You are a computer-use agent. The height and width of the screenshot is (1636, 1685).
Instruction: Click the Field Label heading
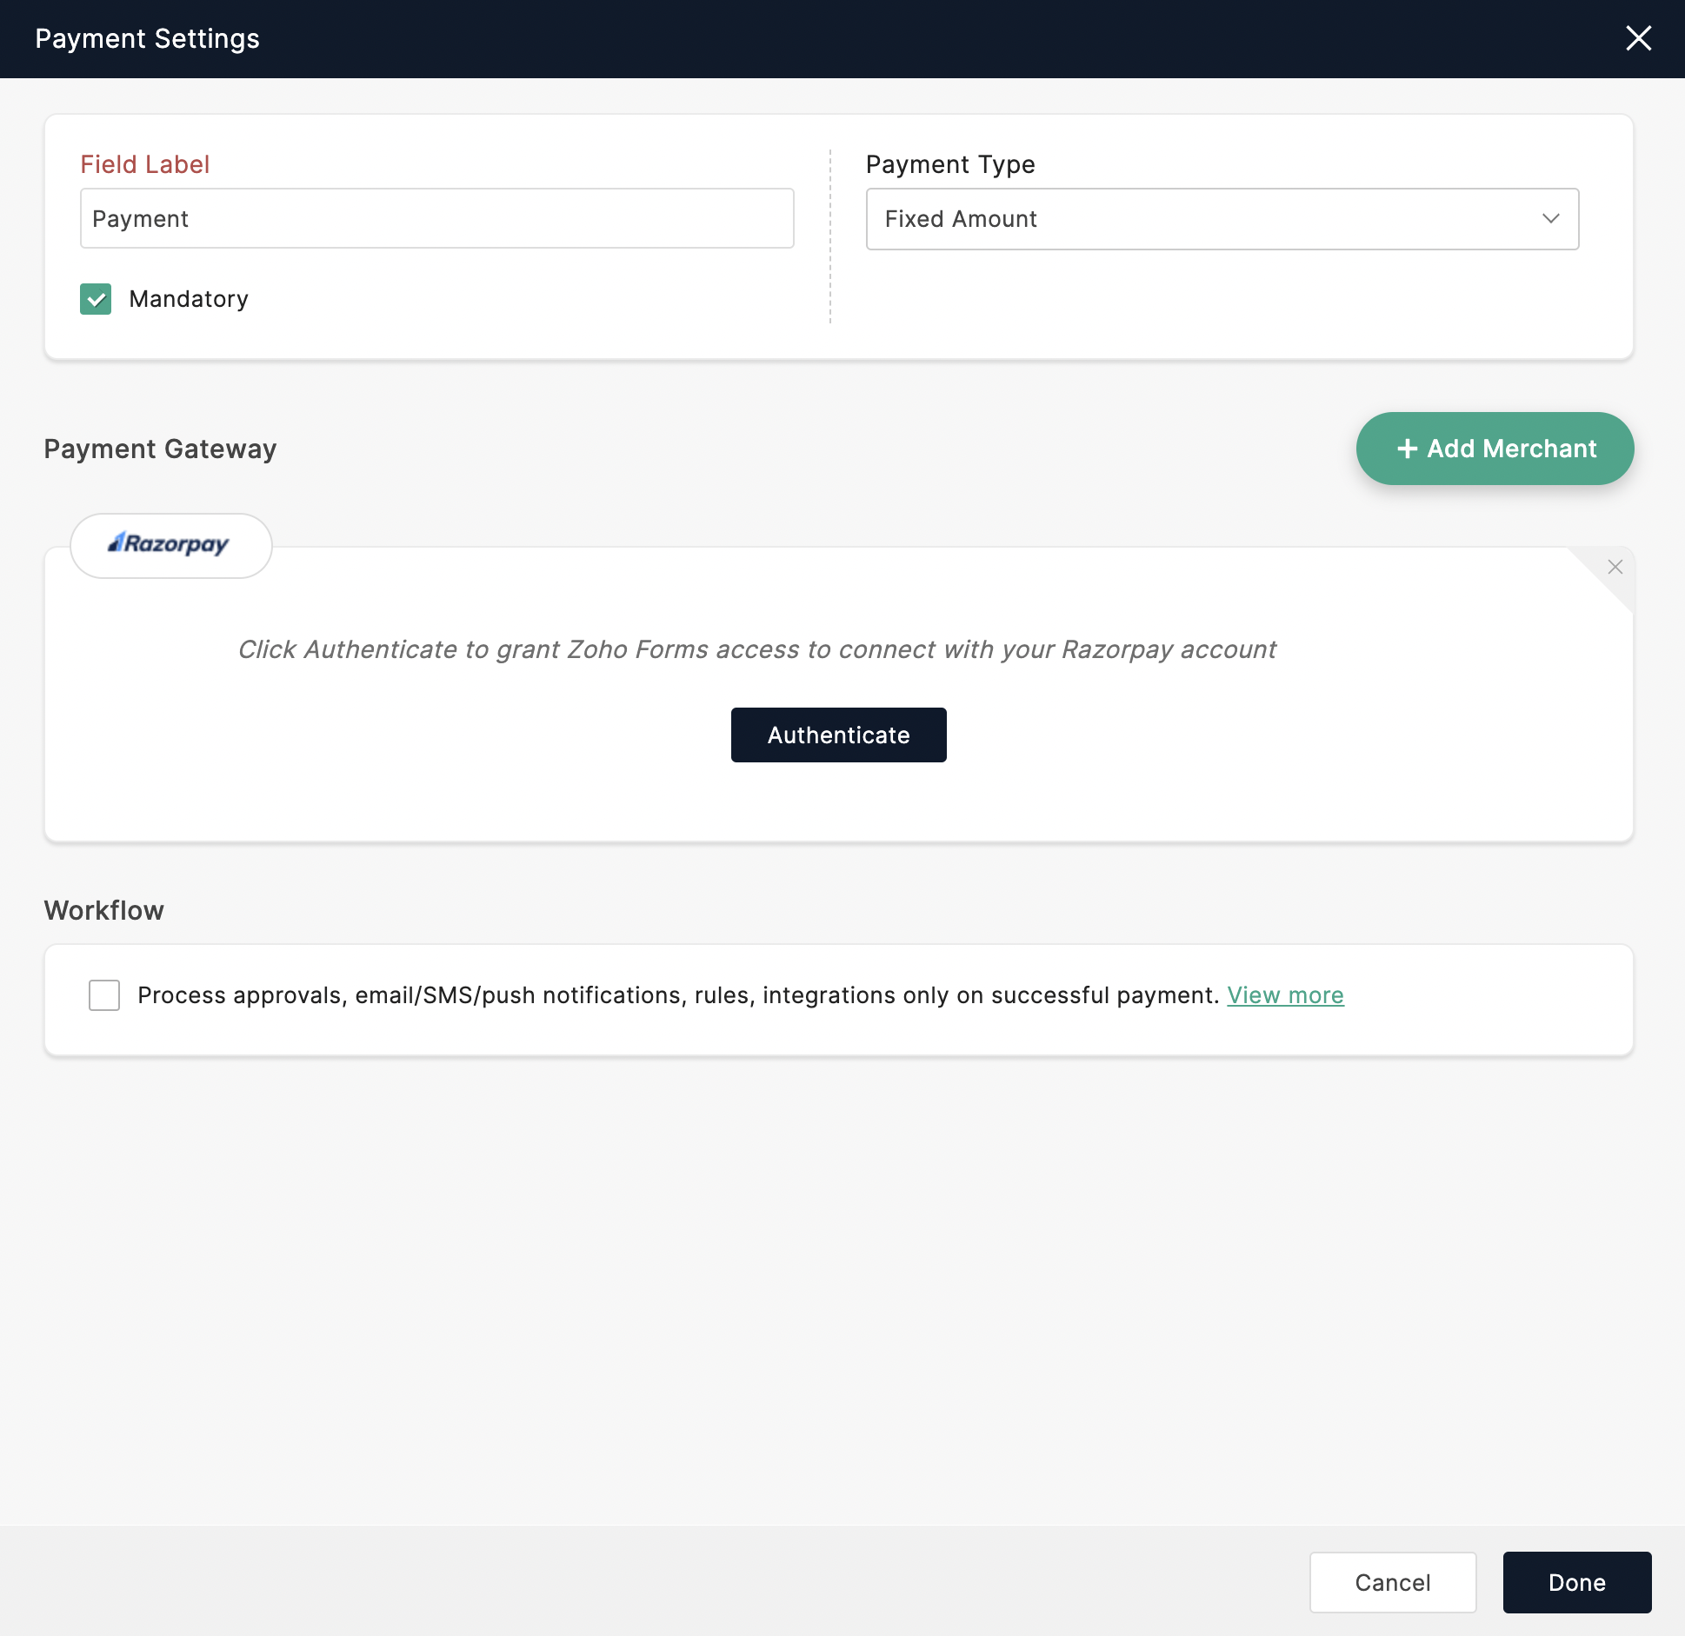coord(145,164)
